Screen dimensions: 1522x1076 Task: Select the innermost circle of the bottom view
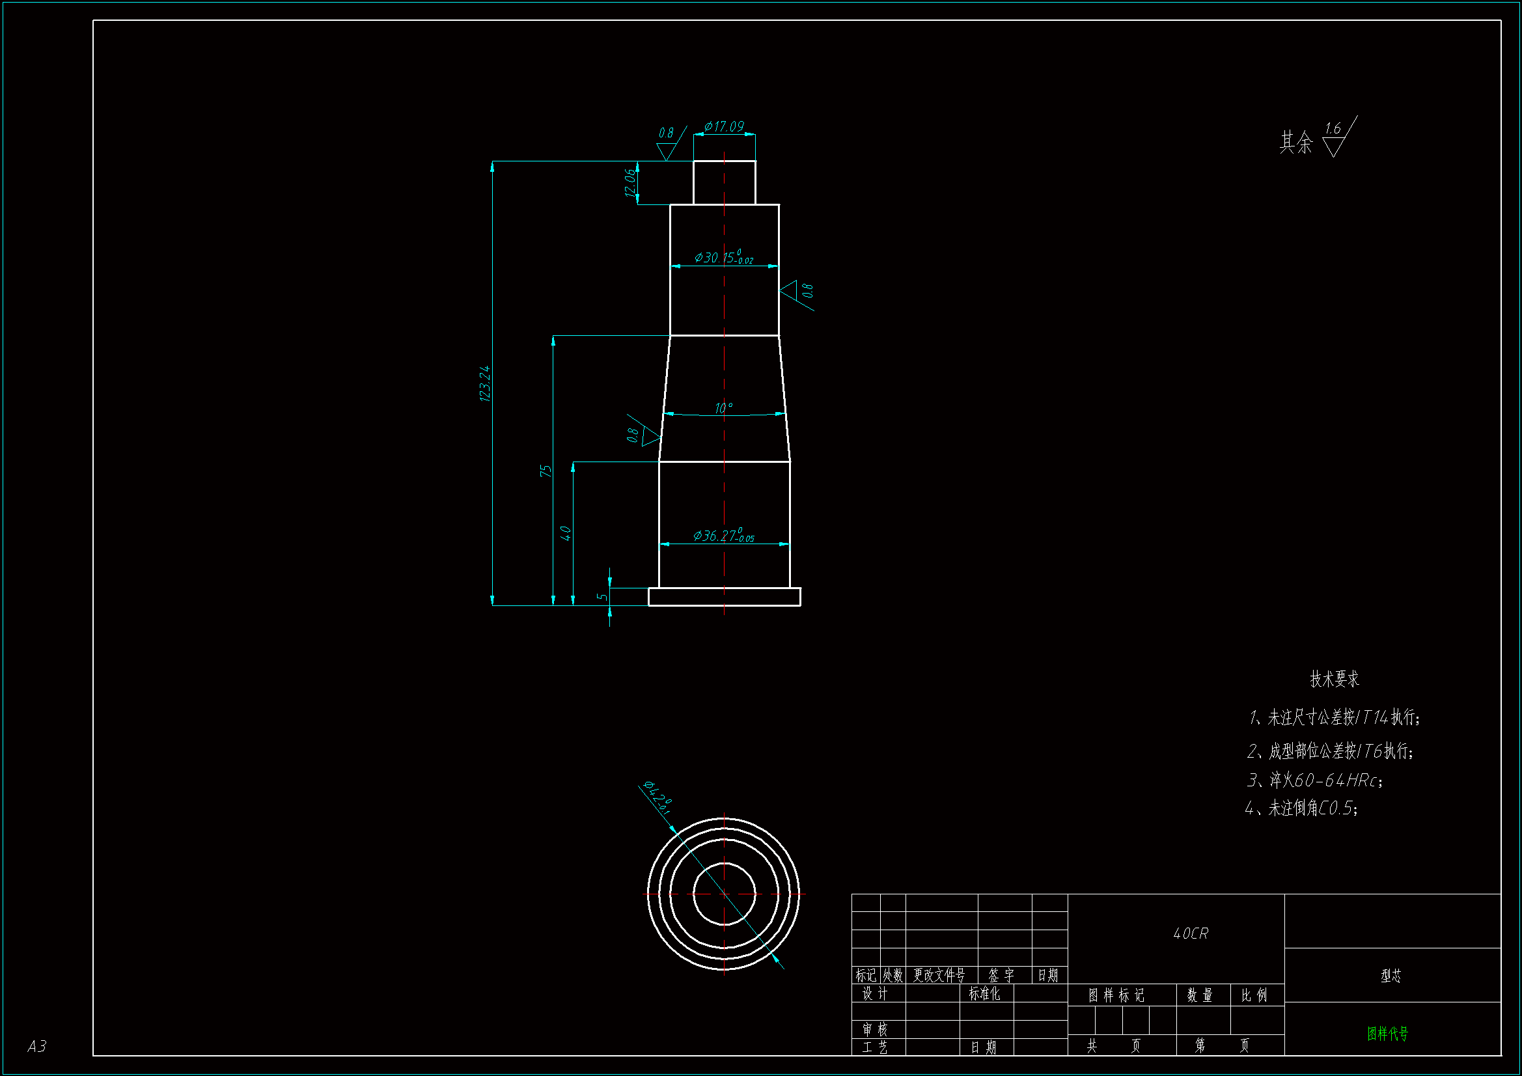tap(747, 872)
